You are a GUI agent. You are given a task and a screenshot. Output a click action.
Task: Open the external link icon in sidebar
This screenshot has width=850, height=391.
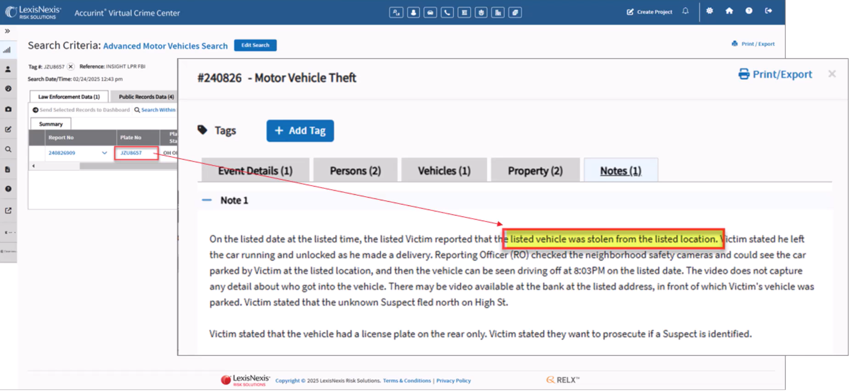coord(8,210)
